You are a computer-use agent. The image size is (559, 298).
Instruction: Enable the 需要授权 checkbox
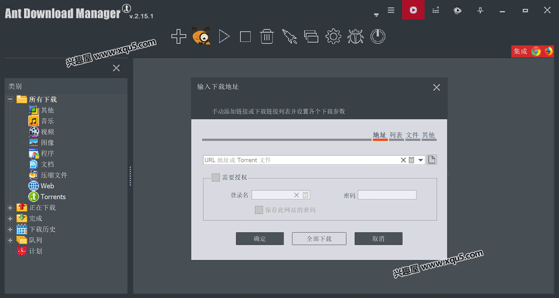pyautogui.click(x=216, y=177)
